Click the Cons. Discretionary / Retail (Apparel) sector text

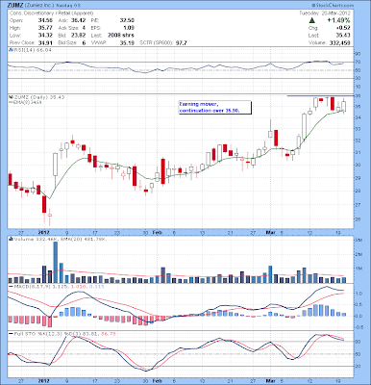(51, 13)
